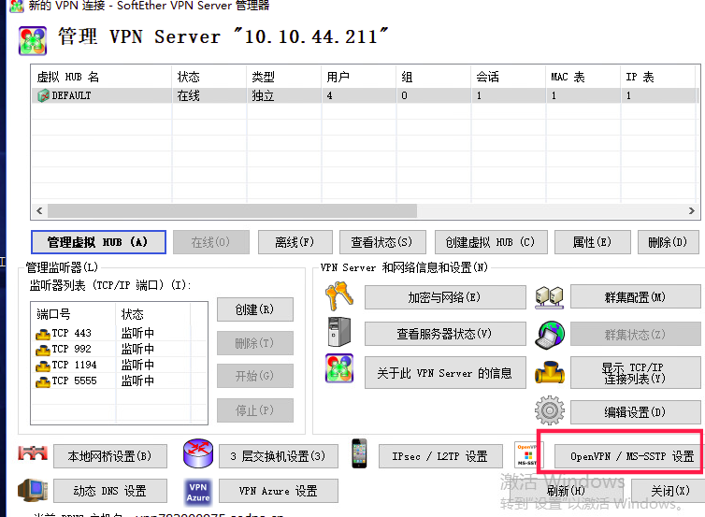Click the router icon beside 3 层交换机设置

[x=198, y=453]
